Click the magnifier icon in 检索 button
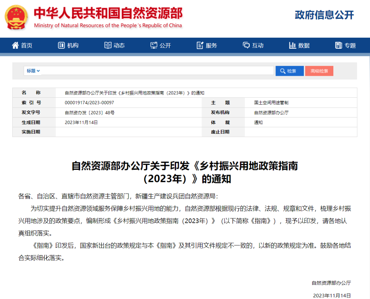Image resolution: width=370 pixels, height=299 pixels. coord(283,71)
